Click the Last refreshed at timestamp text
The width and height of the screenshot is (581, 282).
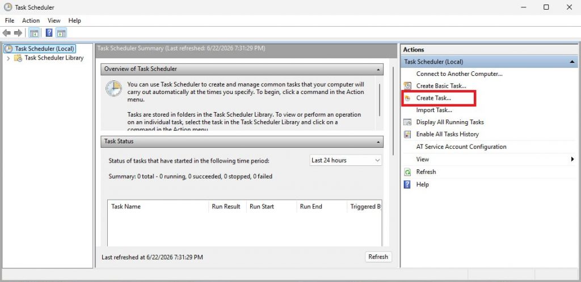pyautogui.click(x=152, y=257)
